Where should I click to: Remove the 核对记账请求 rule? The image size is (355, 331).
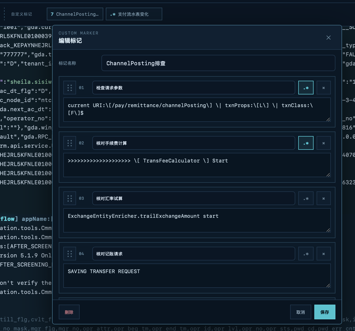tap(324, 254)
